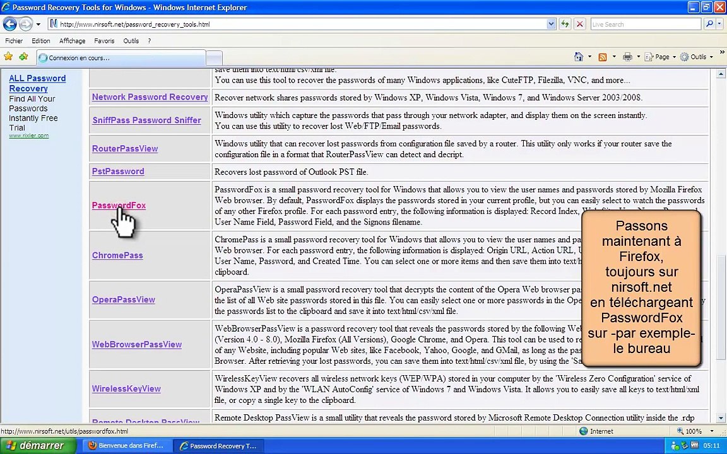Click the Favorites Center star icon

pos(8,57)
